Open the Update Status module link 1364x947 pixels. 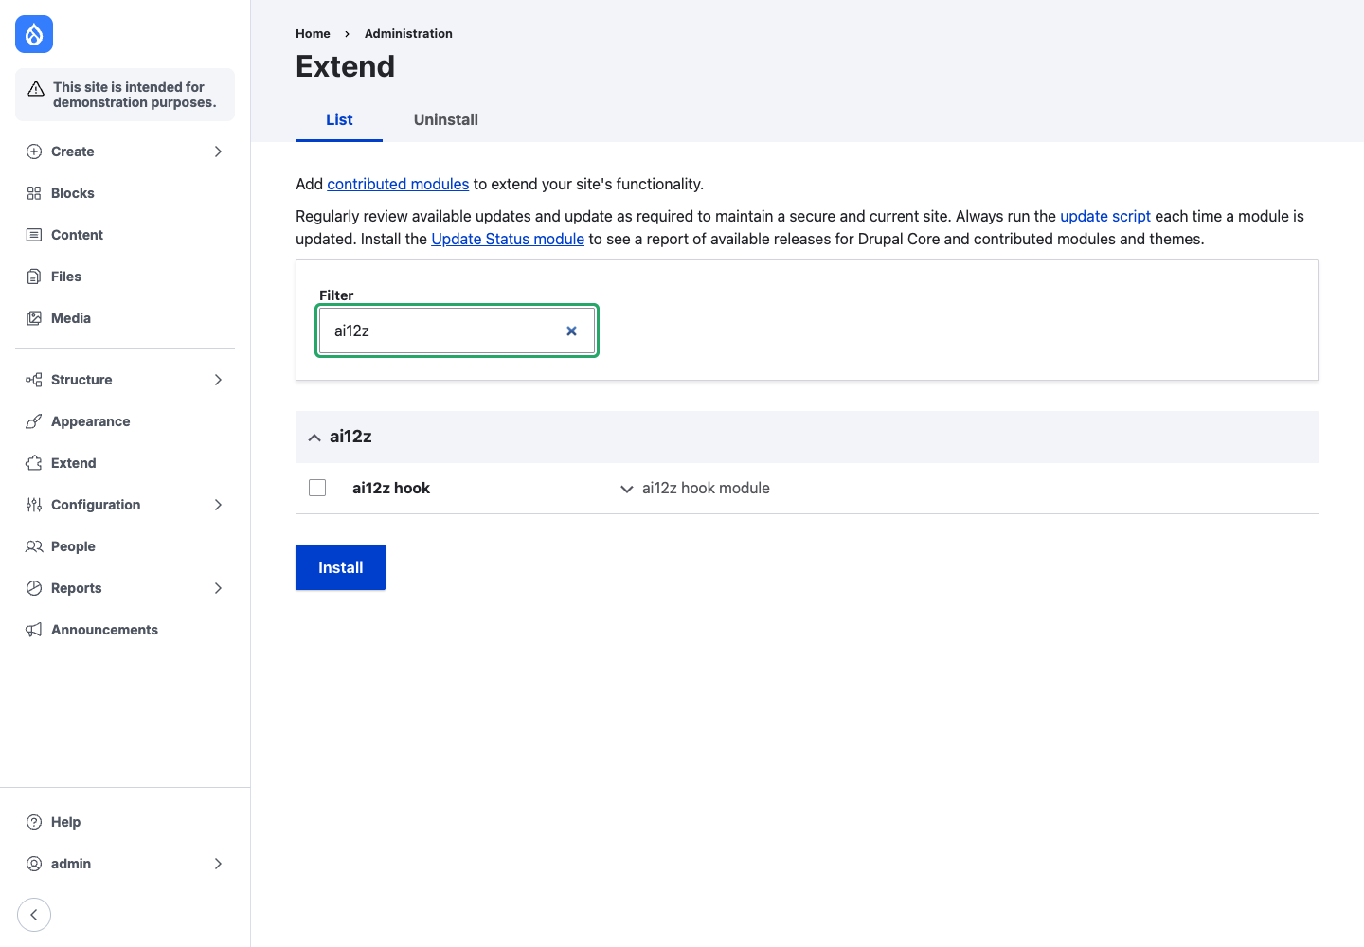click(x=508, y=239)
